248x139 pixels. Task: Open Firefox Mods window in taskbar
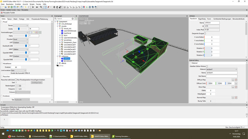click(17, 136)
